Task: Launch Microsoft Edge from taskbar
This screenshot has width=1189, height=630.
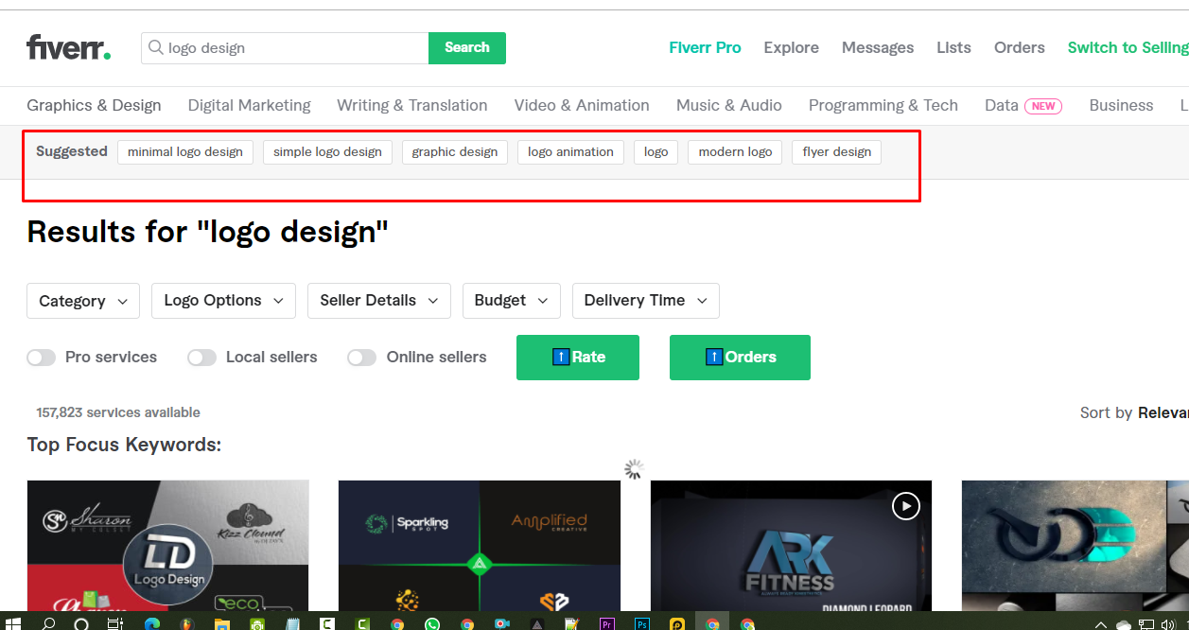Action: pos(151,623)
